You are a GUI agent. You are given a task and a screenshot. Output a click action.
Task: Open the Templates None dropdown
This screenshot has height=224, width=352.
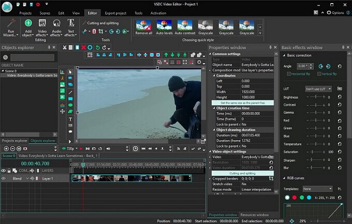coord(317,189)
